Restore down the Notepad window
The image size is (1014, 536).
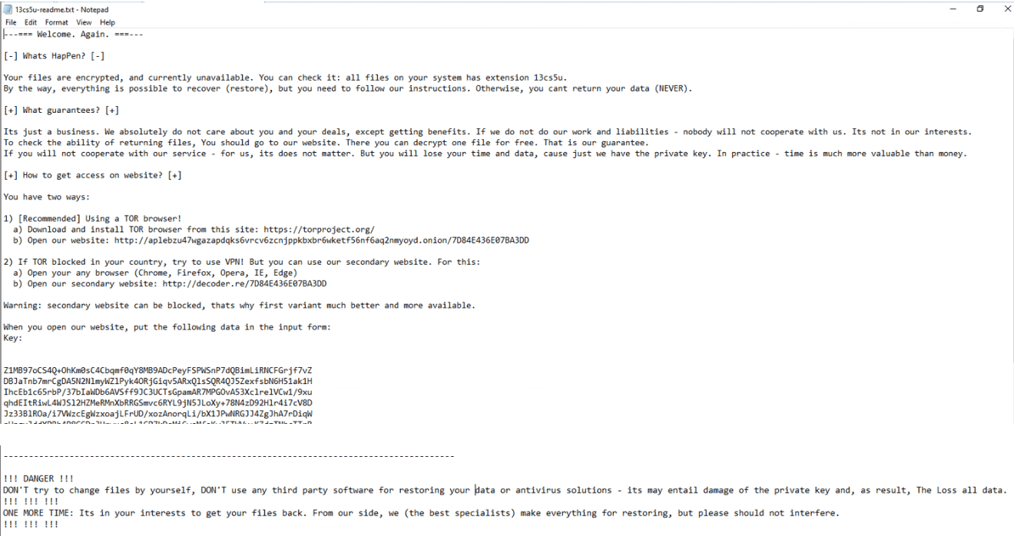980,8
